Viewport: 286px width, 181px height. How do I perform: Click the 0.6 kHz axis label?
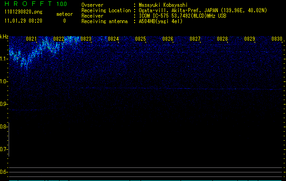click(x=3, y=172)
